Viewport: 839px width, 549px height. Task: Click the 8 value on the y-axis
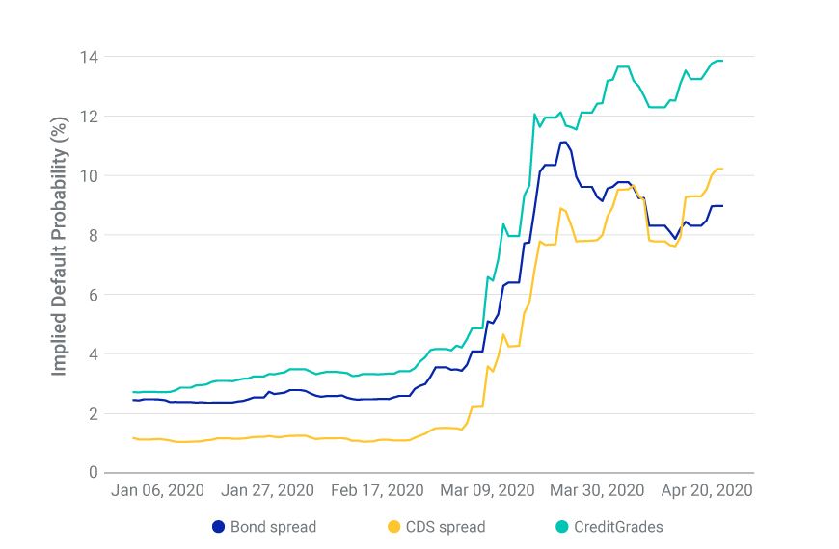[94, 235]
